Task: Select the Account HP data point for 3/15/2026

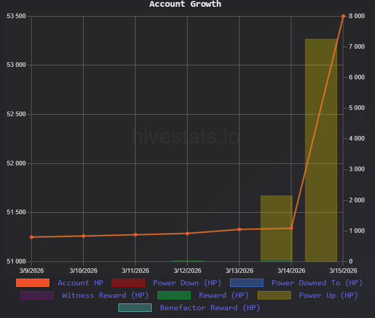Action: point(343,16)
